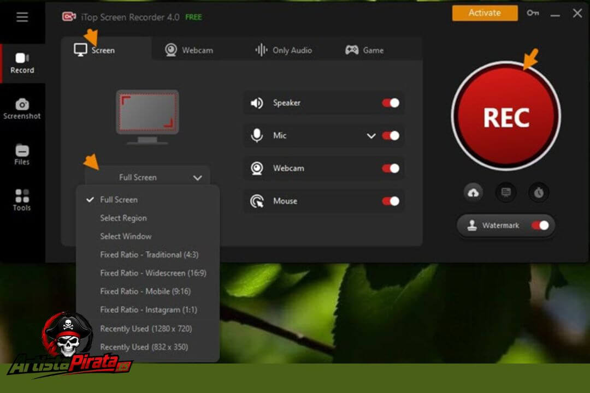Click the webcam icon in options list

pos(257,168)
